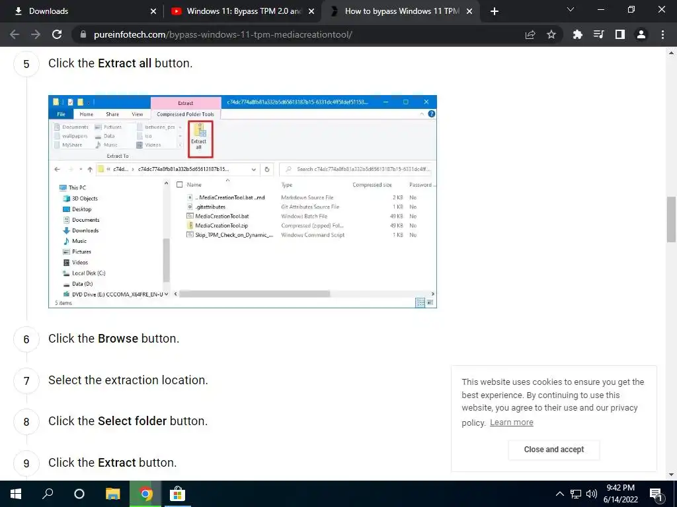Image resolution: width=677 pixels, height=507 pixels.
Task: Open the notification center
Action: 656,494
